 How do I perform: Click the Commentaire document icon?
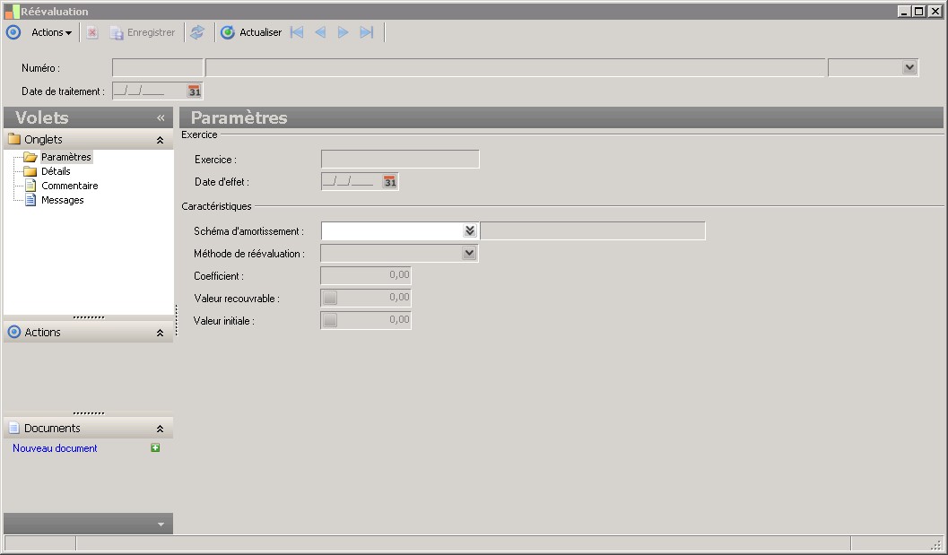click(30, 186)
